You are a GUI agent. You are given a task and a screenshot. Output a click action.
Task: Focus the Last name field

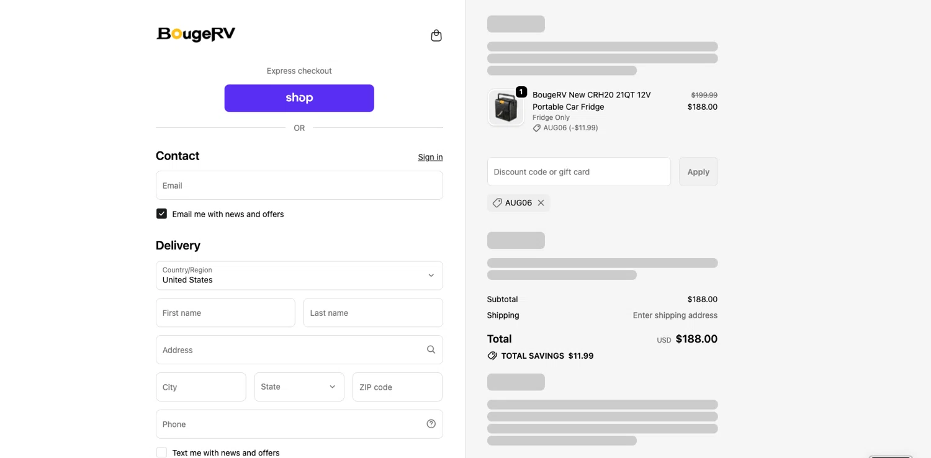click(373, 313)
